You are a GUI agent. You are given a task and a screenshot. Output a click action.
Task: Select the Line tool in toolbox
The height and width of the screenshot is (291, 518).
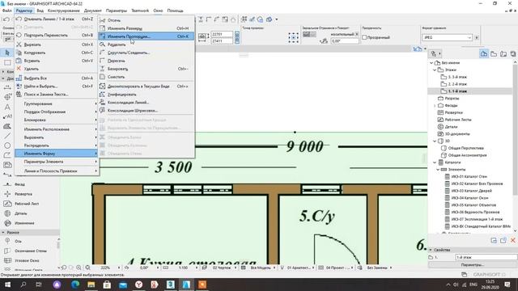[7, 136]
